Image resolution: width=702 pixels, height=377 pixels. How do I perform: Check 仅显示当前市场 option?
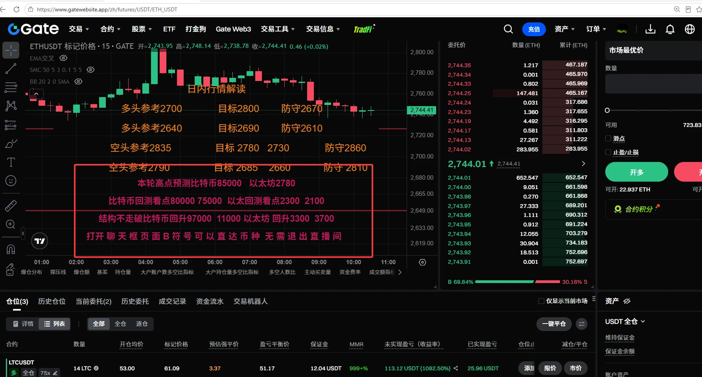point(541,301)
